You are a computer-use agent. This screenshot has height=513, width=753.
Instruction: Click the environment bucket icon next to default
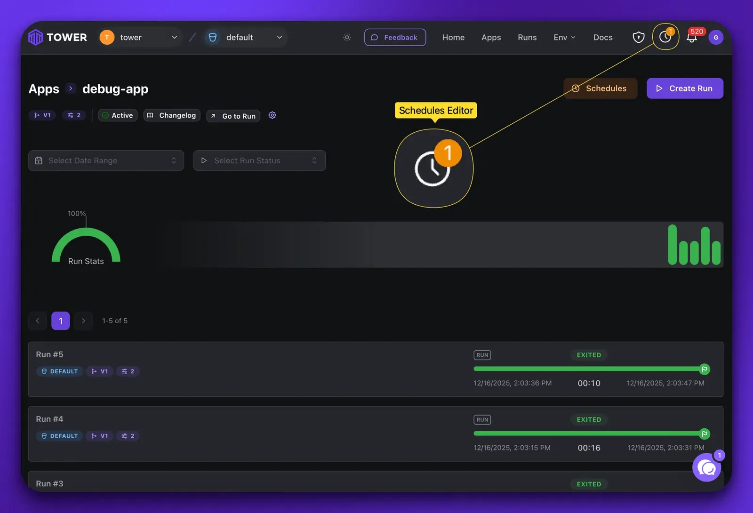(213, 37)
